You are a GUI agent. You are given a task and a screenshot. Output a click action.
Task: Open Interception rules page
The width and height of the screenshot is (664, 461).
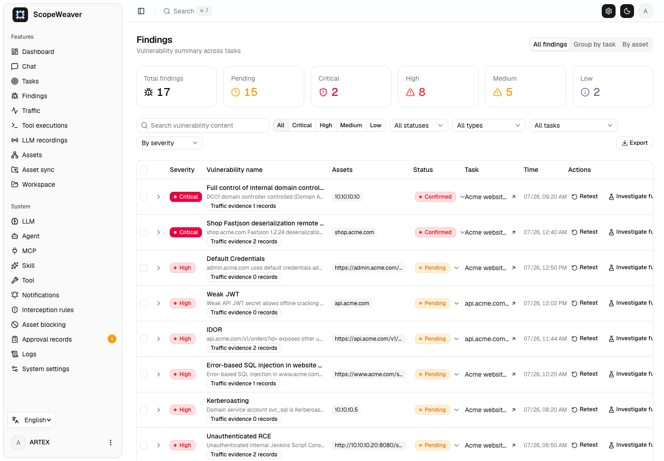click(x=63, y=310)
